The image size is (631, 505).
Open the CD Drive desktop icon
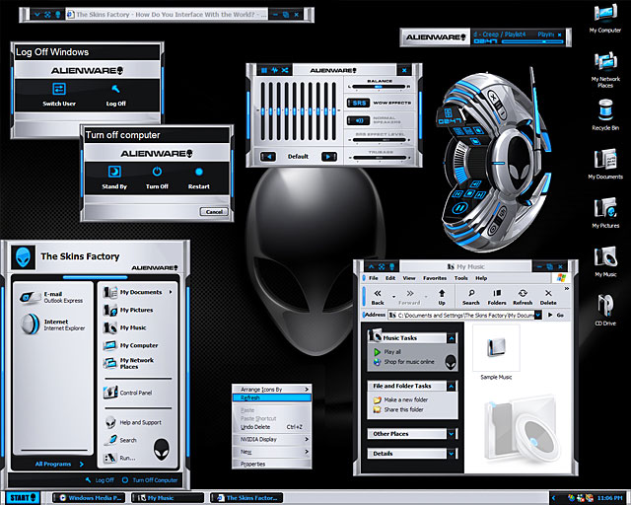(x=605, y=310)
